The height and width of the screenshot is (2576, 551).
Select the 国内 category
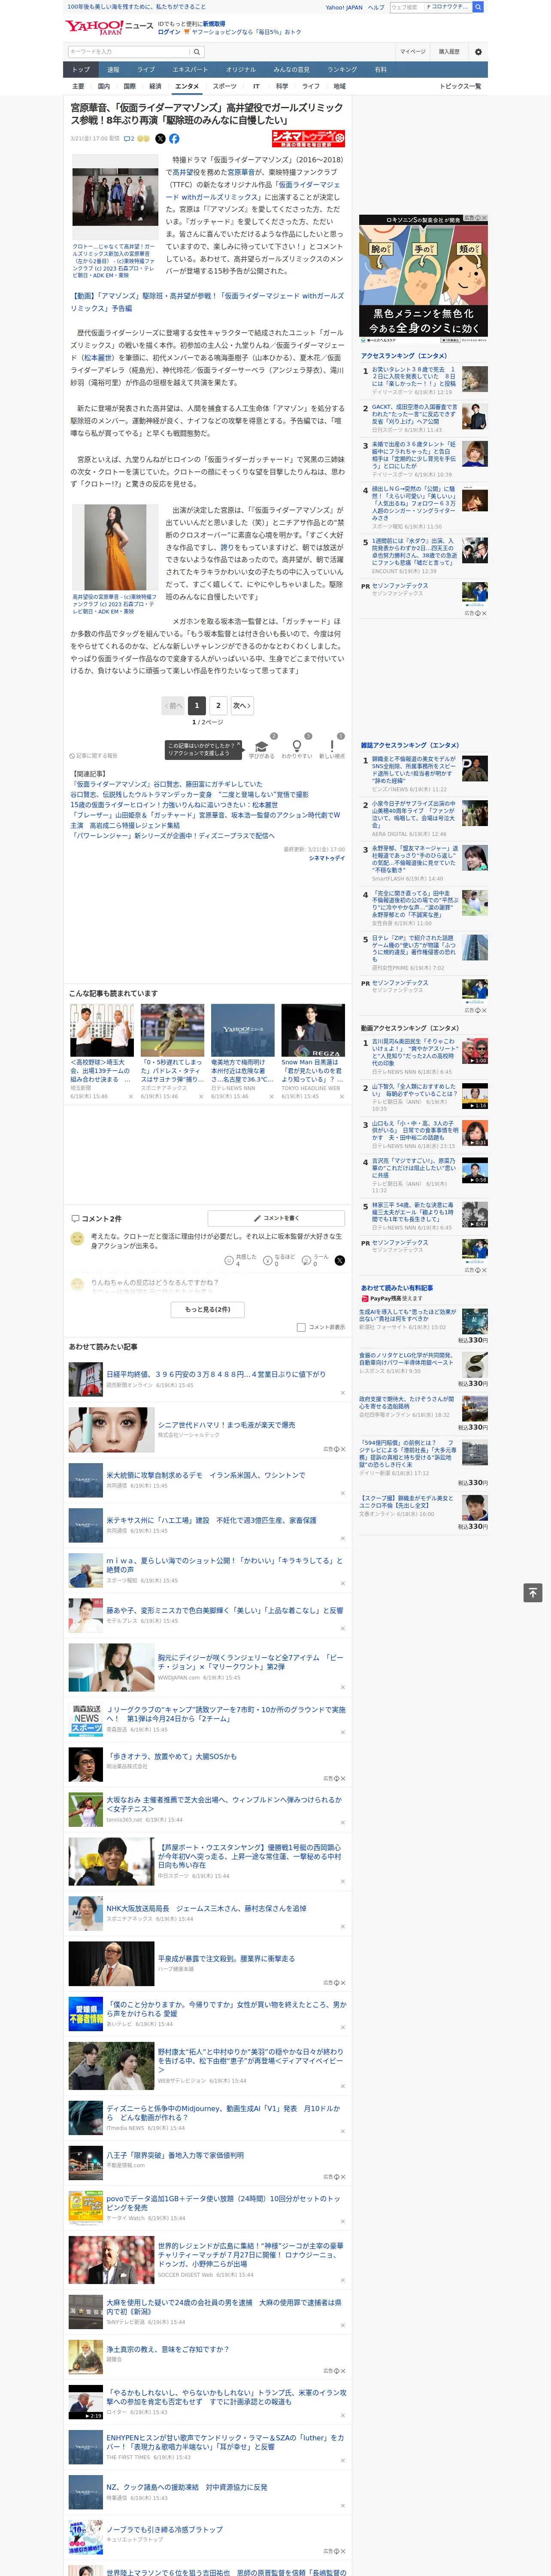click(x=104, y=86)
